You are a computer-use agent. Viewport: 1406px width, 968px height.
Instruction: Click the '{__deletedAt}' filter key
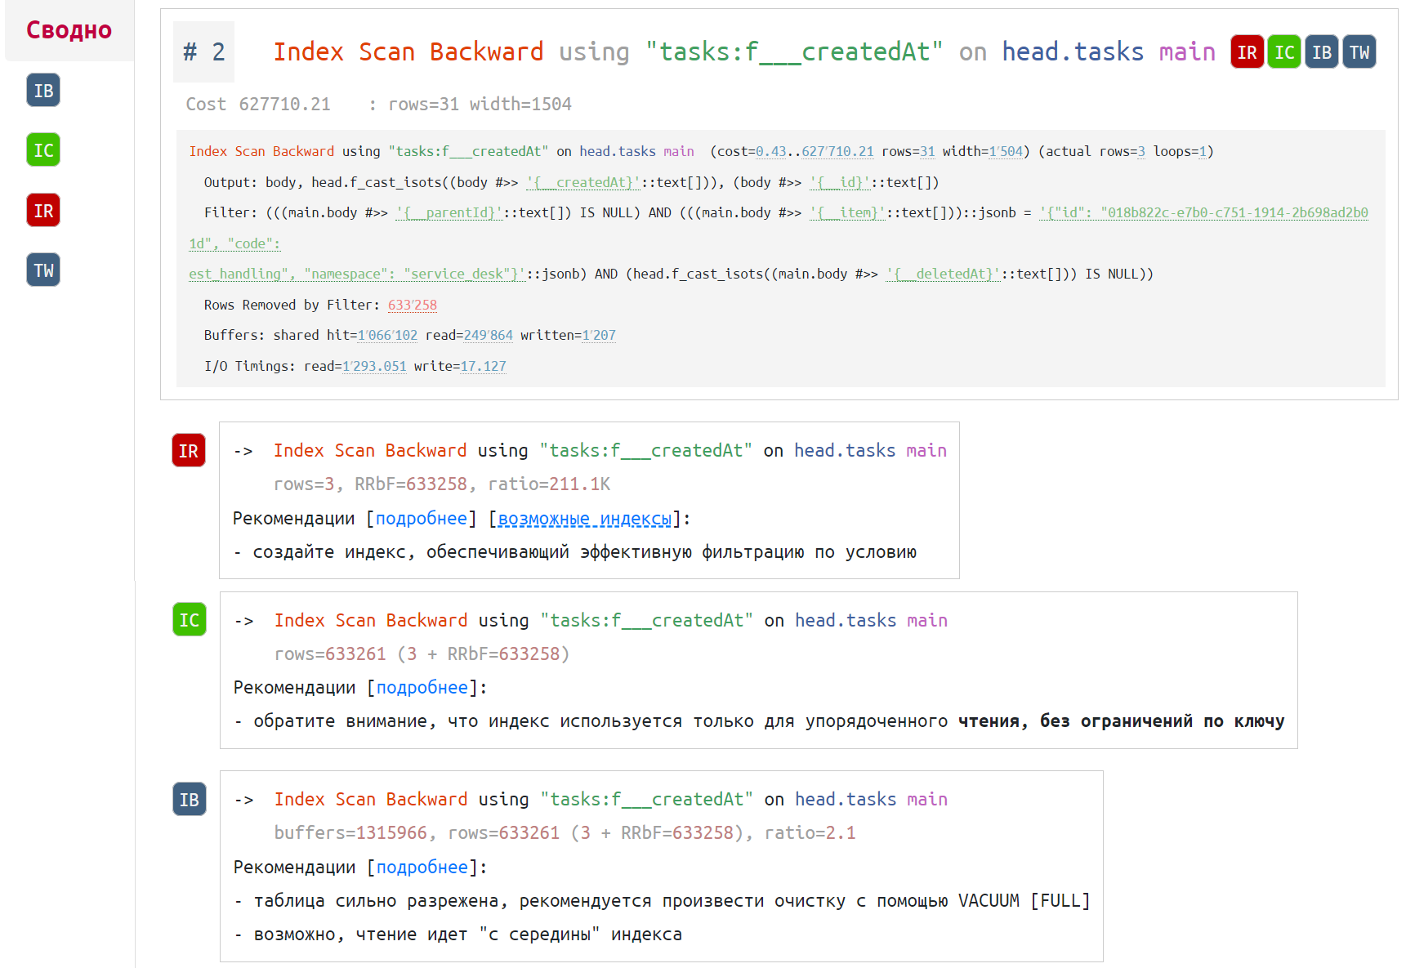coord(944,274)
